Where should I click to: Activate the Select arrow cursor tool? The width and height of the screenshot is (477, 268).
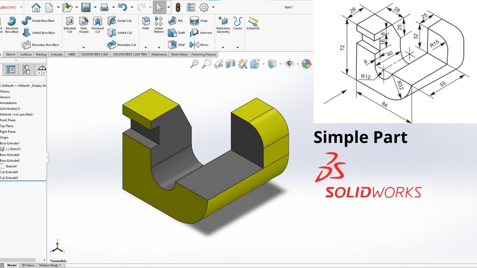point(159,7)
